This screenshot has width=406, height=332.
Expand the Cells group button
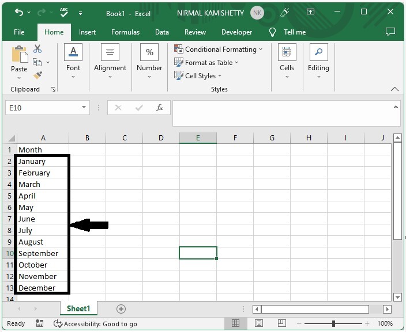(x=287, y=62)
